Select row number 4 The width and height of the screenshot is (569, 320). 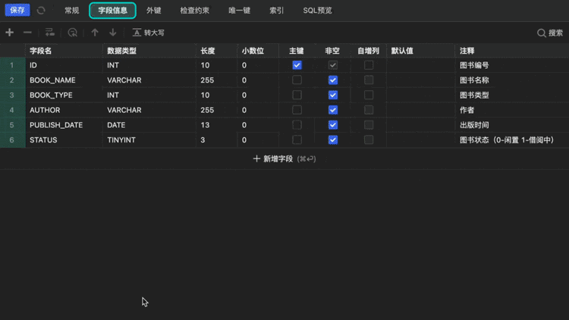[12, 110]
